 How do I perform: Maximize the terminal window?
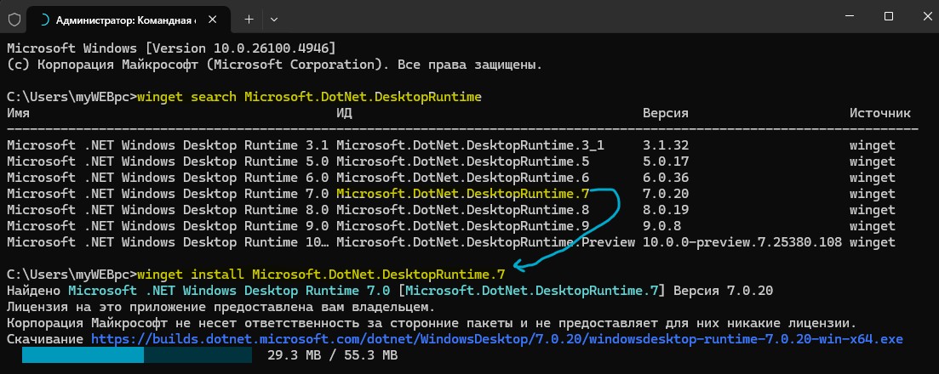tap(889, 17)
